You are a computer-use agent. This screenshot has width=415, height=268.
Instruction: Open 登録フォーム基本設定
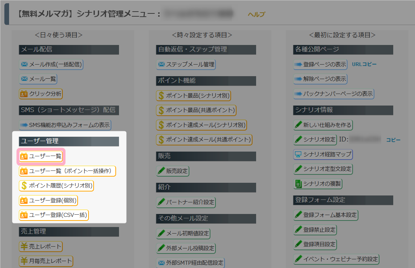(x=325, y=215)
